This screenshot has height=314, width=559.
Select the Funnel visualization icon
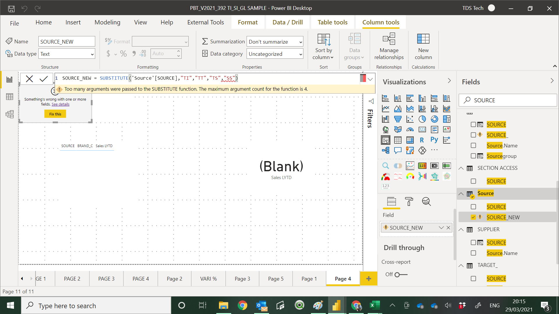(398, 119)
